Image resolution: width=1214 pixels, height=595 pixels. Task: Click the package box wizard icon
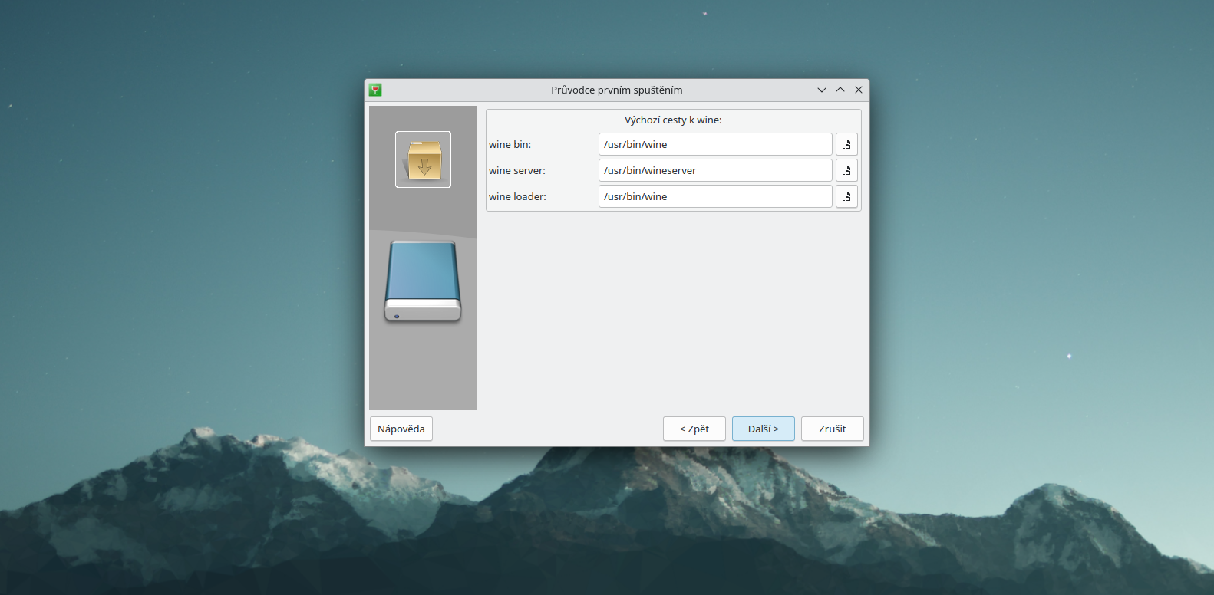click(x=423, y=159)
